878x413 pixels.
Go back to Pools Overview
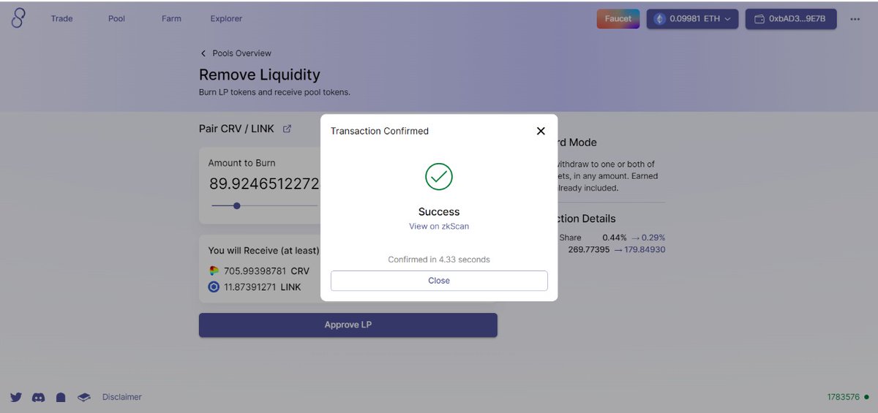[x=236, y=53]
